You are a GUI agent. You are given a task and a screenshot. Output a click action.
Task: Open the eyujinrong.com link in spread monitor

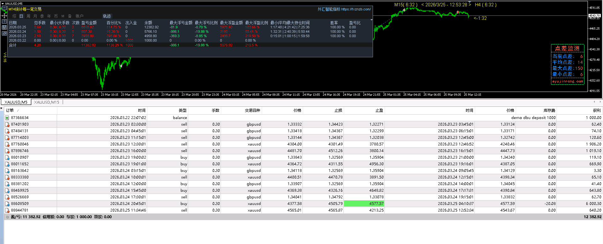[x=567, y=81]
